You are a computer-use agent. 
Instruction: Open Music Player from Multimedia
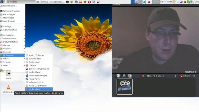pyautogui.click(x=39, y=79)
